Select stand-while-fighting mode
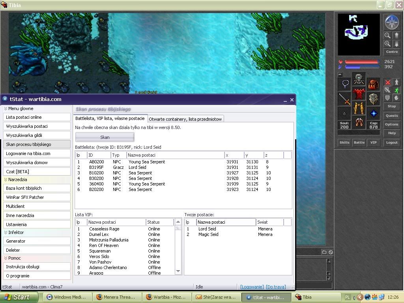The width and height of the screenshot is (404, 303). [x=396, y=82]
